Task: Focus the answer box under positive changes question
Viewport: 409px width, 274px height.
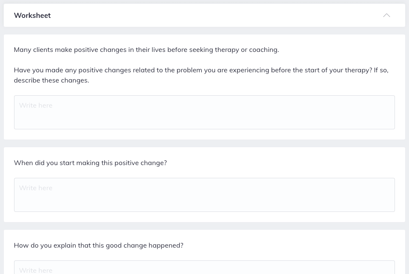Action: click(x=204, y=112)
